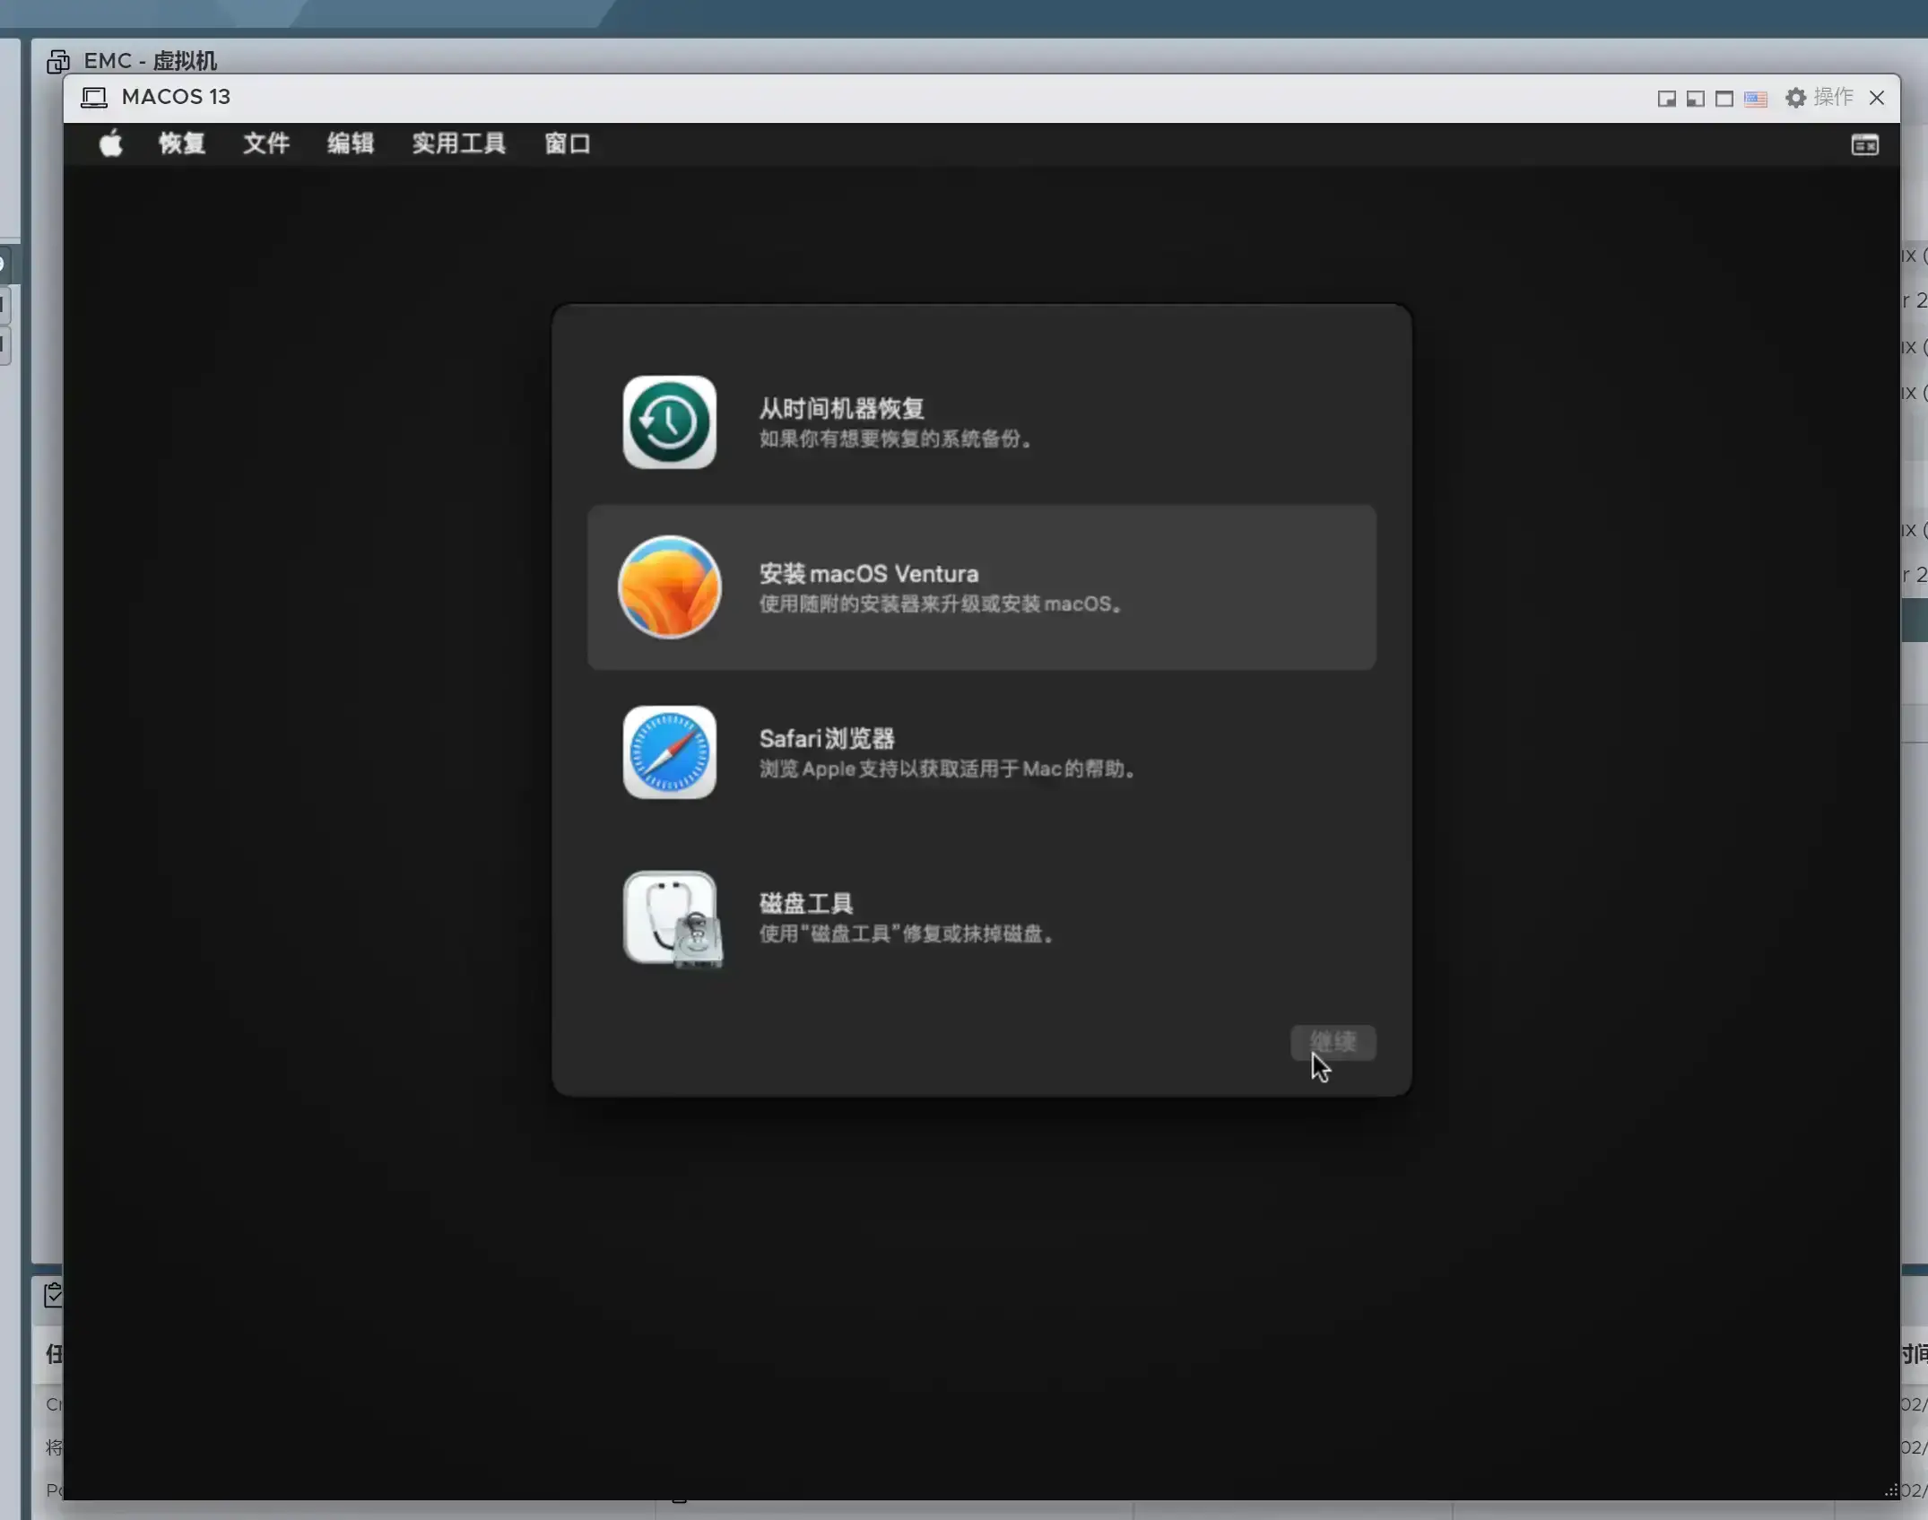This screenshot has height=1520, width=1928.
Task: Select 从时间机器恢复 option title
Action: (841, 409)
